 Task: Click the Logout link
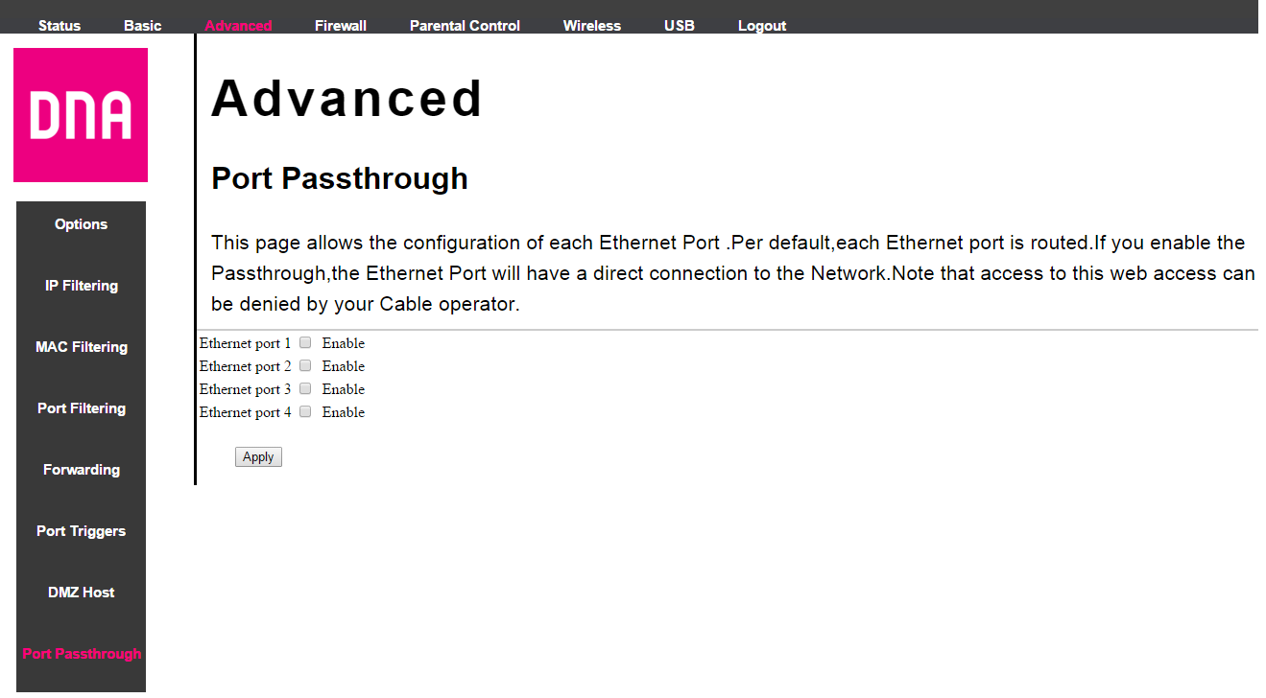(762, 26)
